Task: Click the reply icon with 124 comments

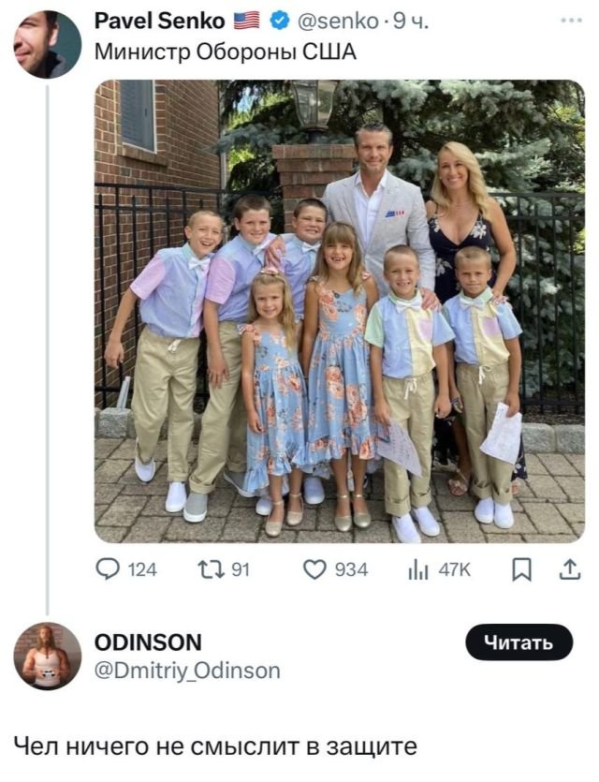Action: click(x=108, y=568)
